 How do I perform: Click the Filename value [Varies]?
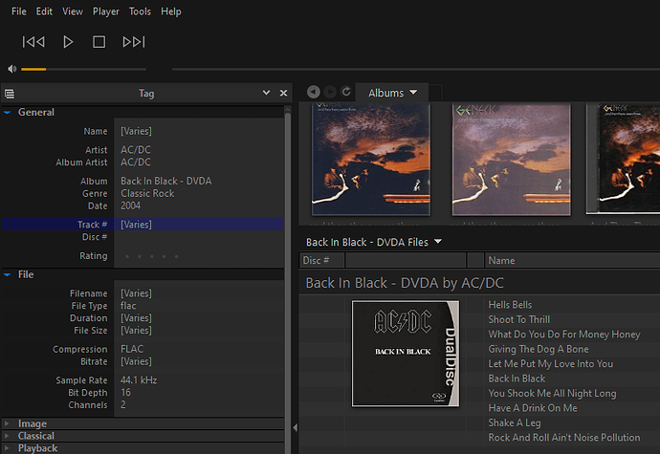[136, 293]
